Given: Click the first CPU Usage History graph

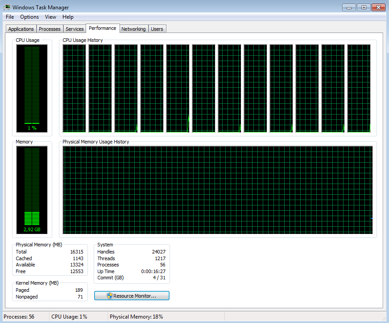Looking at the screenshot, I should click(x=74, y=88).
